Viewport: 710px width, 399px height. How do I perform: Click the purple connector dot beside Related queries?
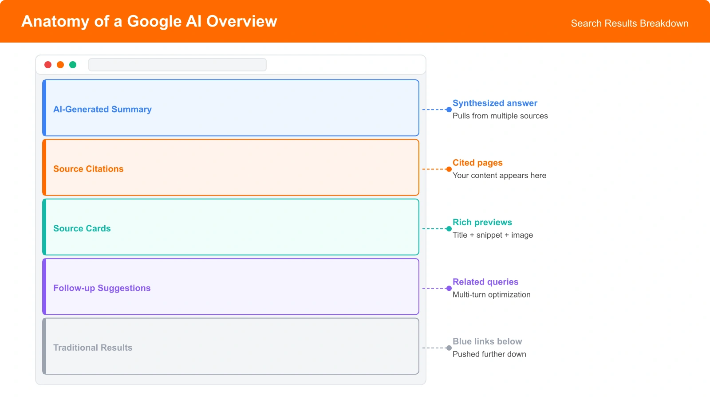[449, 288]
